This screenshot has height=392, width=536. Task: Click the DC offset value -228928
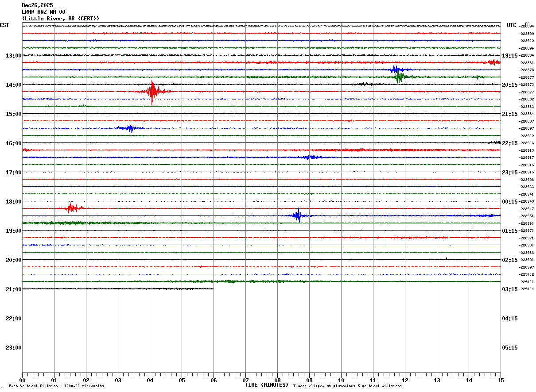click(527, 180)
